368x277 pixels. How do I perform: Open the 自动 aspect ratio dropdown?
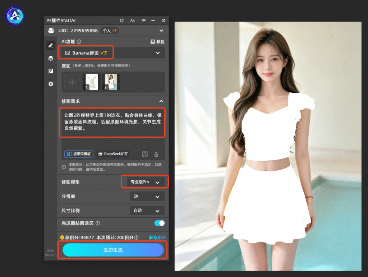[147, 211]
